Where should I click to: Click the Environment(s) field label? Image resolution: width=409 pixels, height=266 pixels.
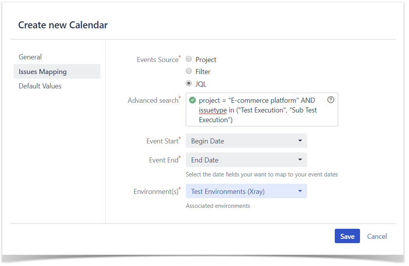[157, 191]
